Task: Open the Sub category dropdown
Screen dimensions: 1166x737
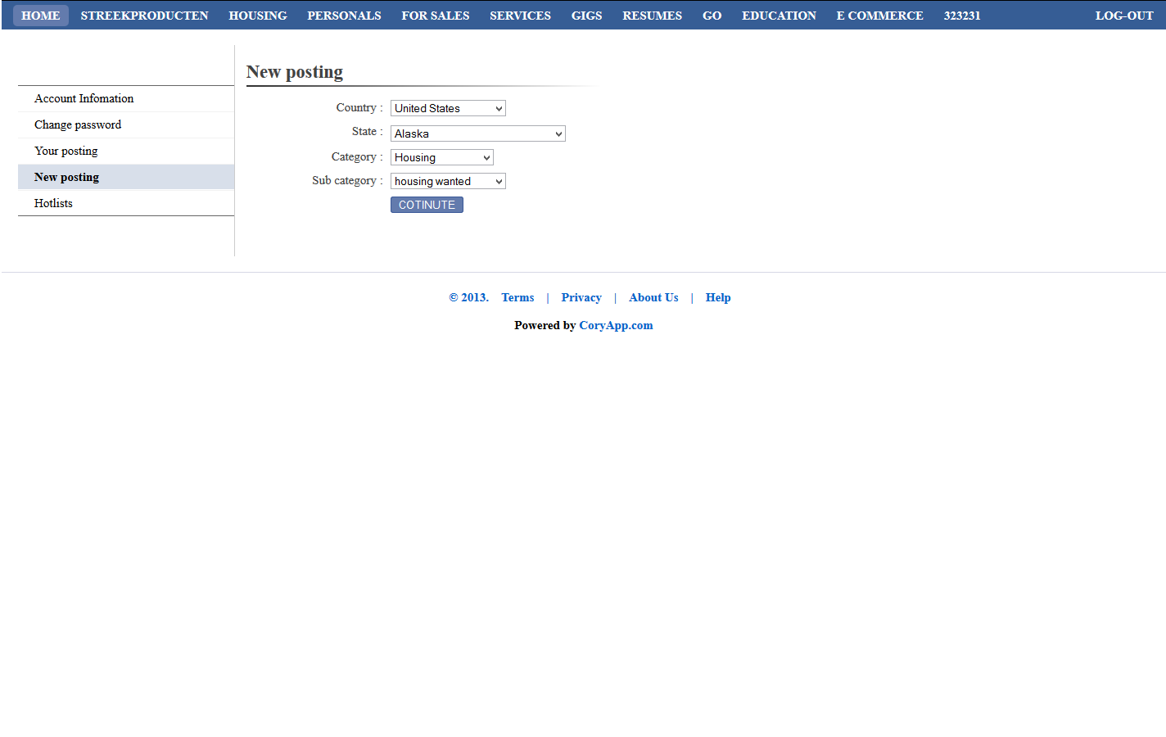Action: tap(447, 180)
